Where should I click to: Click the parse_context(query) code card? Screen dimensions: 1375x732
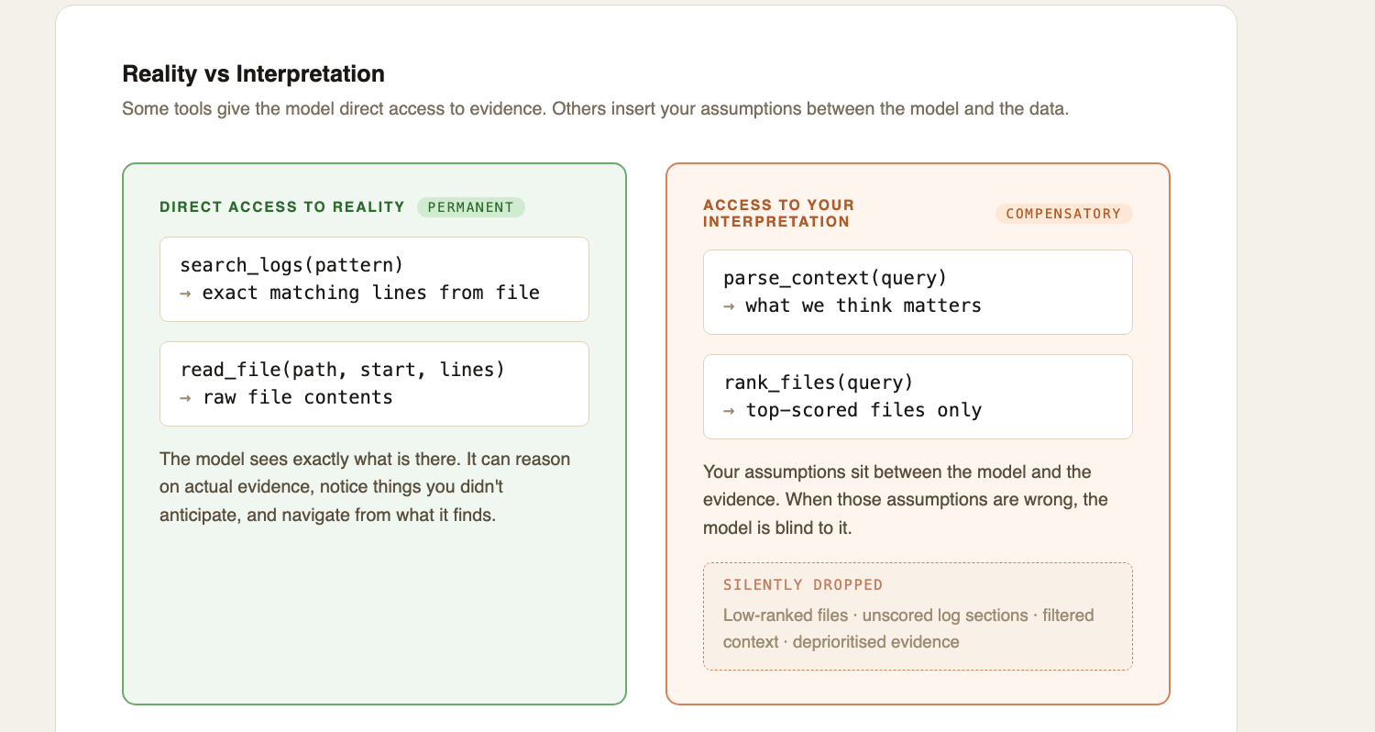(x=918, y=292)
